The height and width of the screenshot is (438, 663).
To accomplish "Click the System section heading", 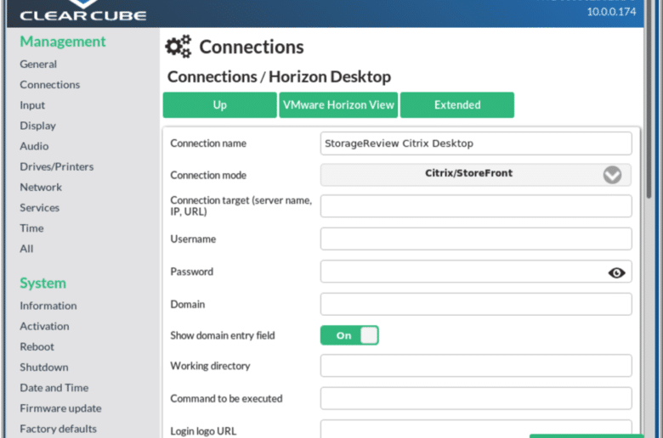I will (42, 283).
